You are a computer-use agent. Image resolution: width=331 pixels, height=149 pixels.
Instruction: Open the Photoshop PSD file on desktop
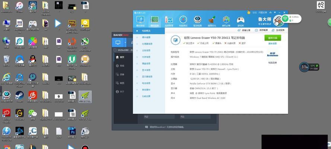(72, 132)
